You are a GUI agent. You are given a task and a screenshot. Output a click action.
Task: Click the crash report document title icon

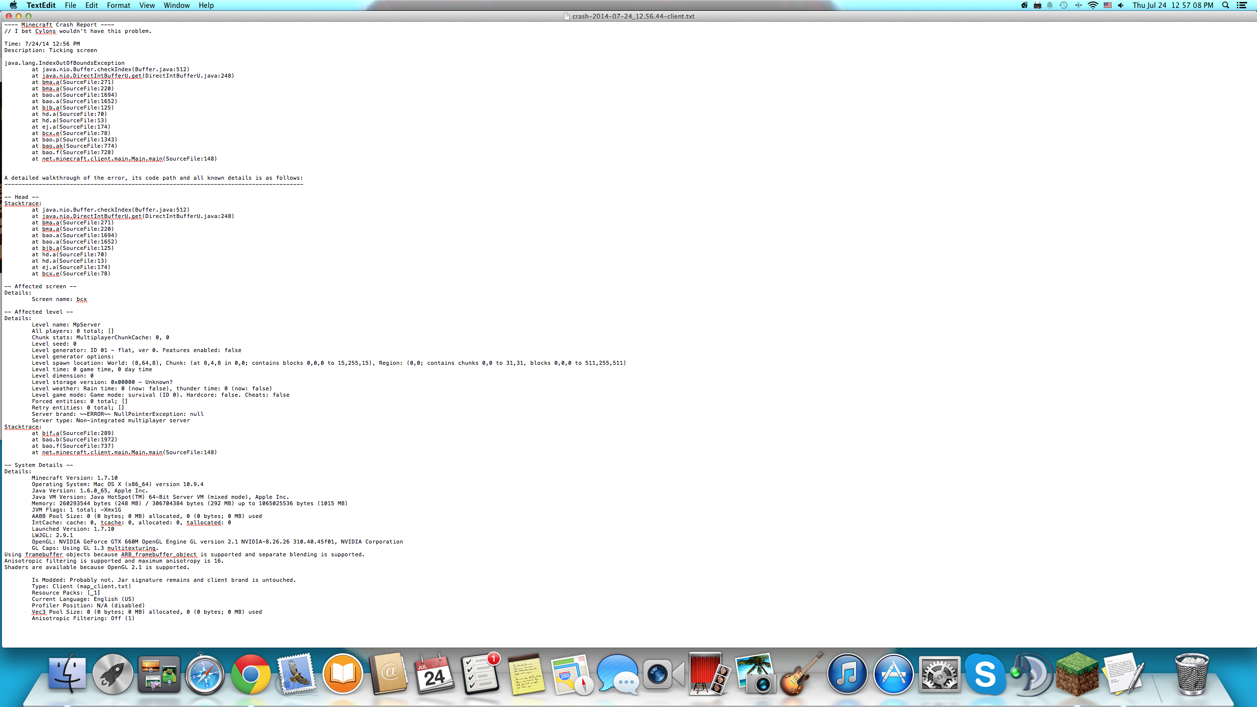click(x=567, y=16)
